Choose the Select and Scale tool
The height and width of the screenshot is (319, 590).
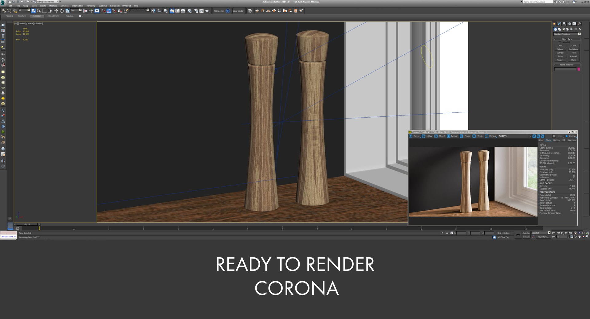coord(67,11)
